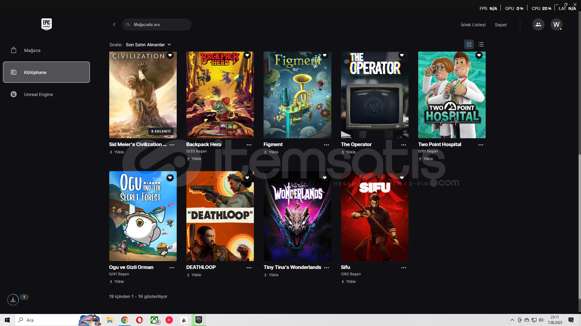Toggle favorite heart on Backpack Hero cover

247,55
